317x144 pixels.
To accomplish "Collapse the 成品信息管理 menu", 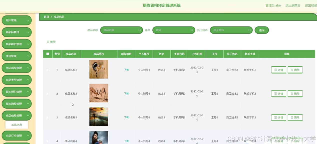I will [x=17, y=116].
